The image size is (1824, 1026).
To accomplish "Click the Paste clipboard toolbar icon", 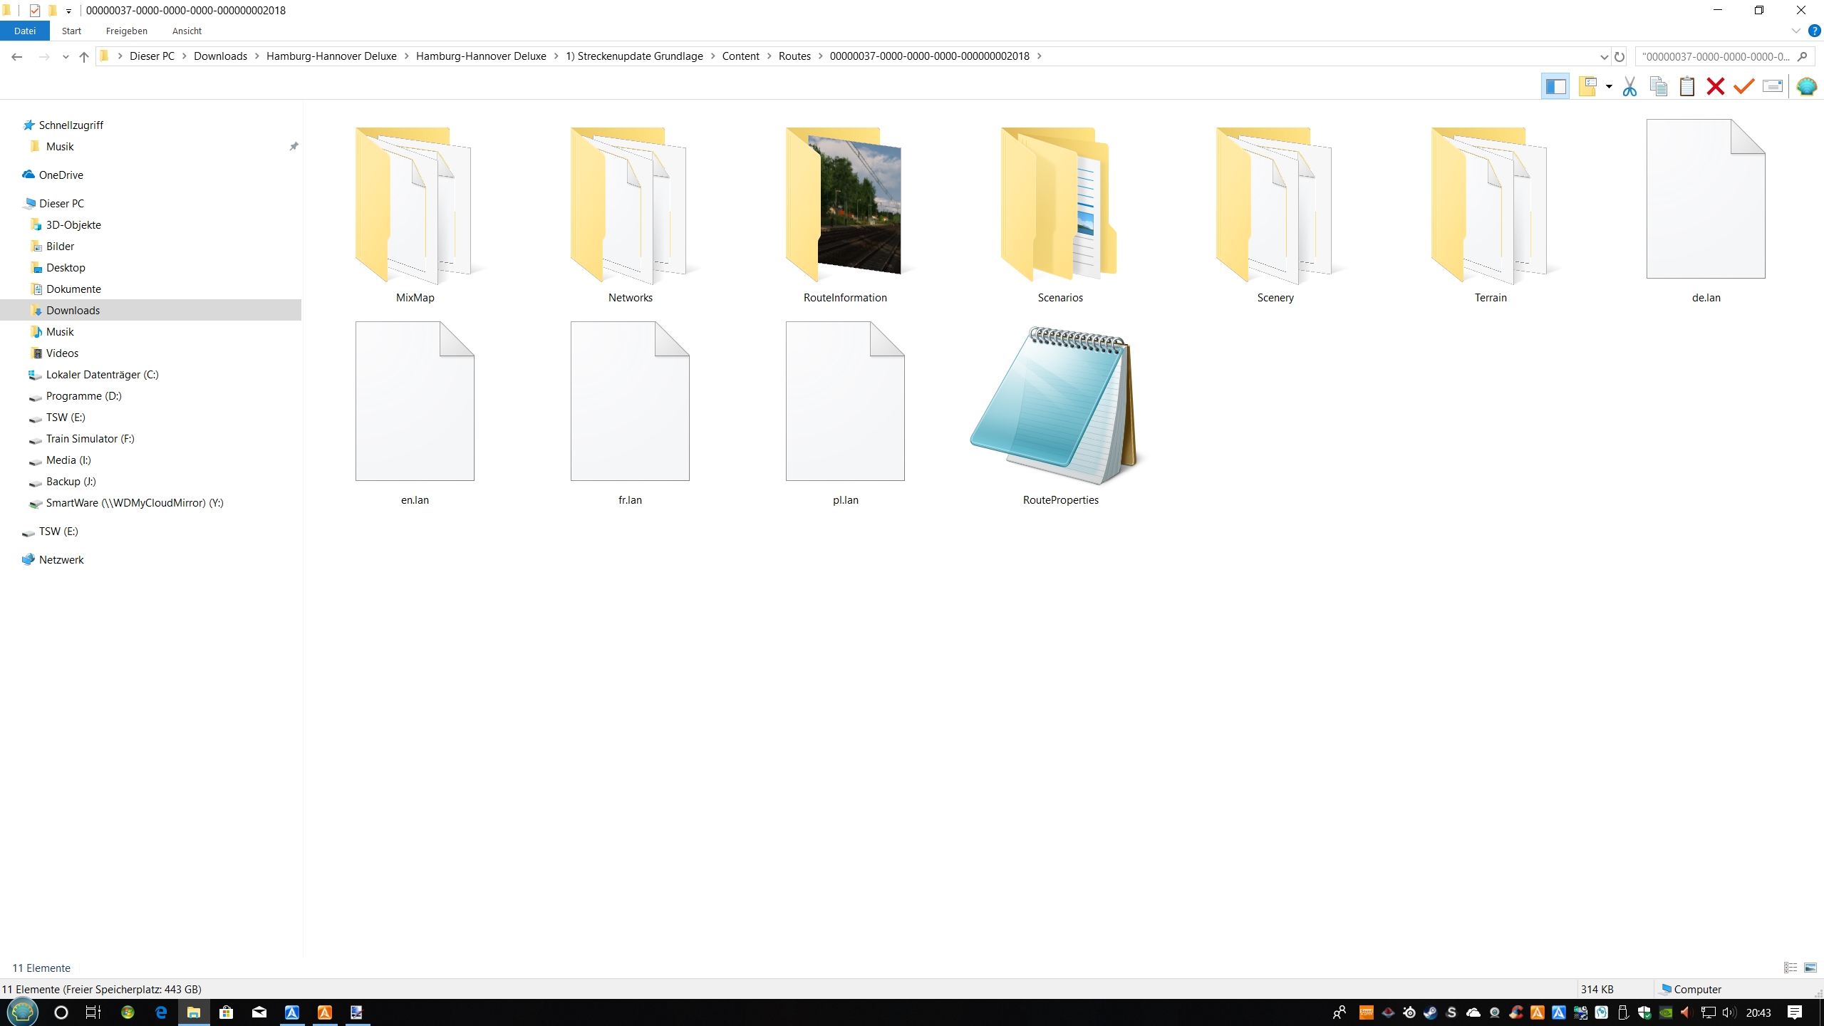I will click(1686, 87).
